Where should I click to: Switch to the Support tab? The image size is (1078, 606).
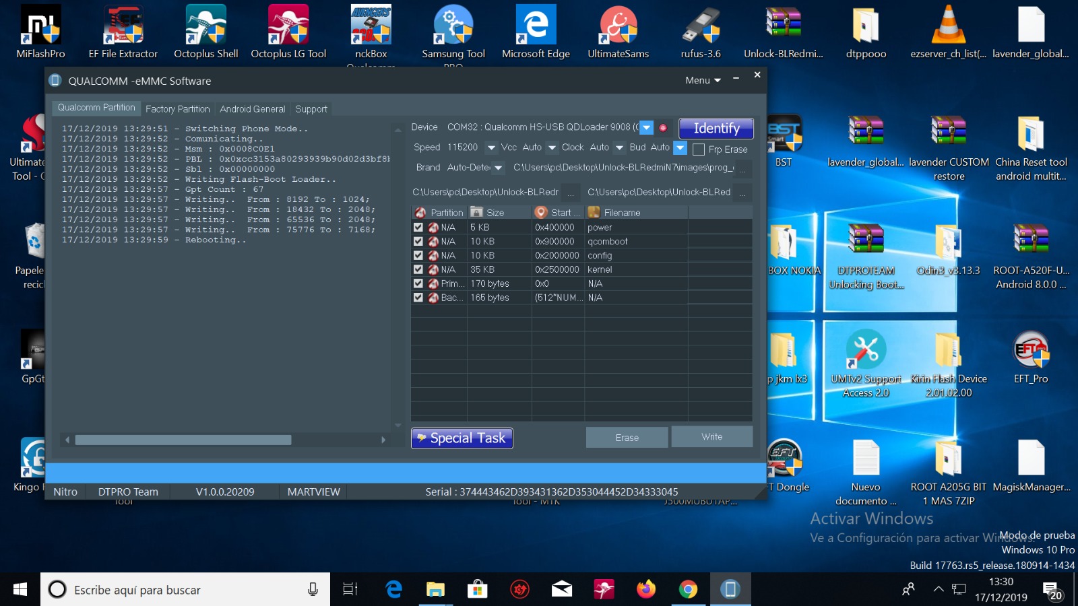tap(311, 109)
